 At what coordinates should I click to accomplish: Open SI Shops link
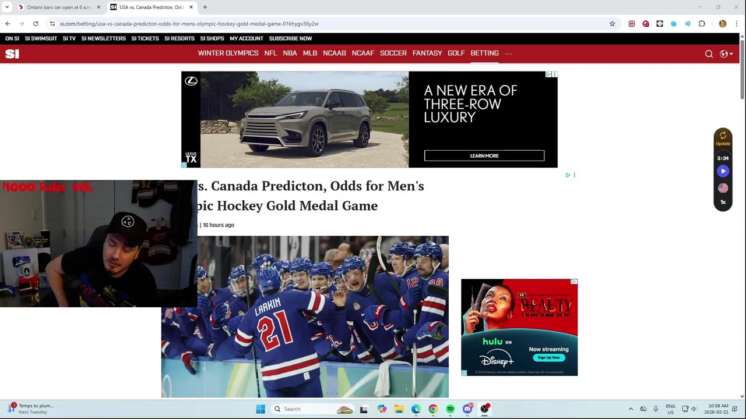[212, 38]
